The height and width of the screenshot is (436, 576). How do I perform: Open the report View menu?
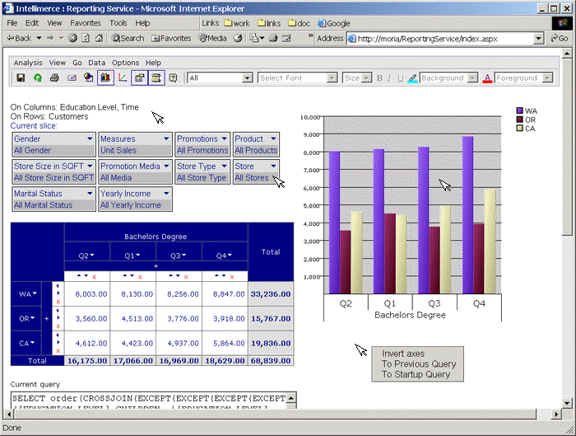coord(58,63)
